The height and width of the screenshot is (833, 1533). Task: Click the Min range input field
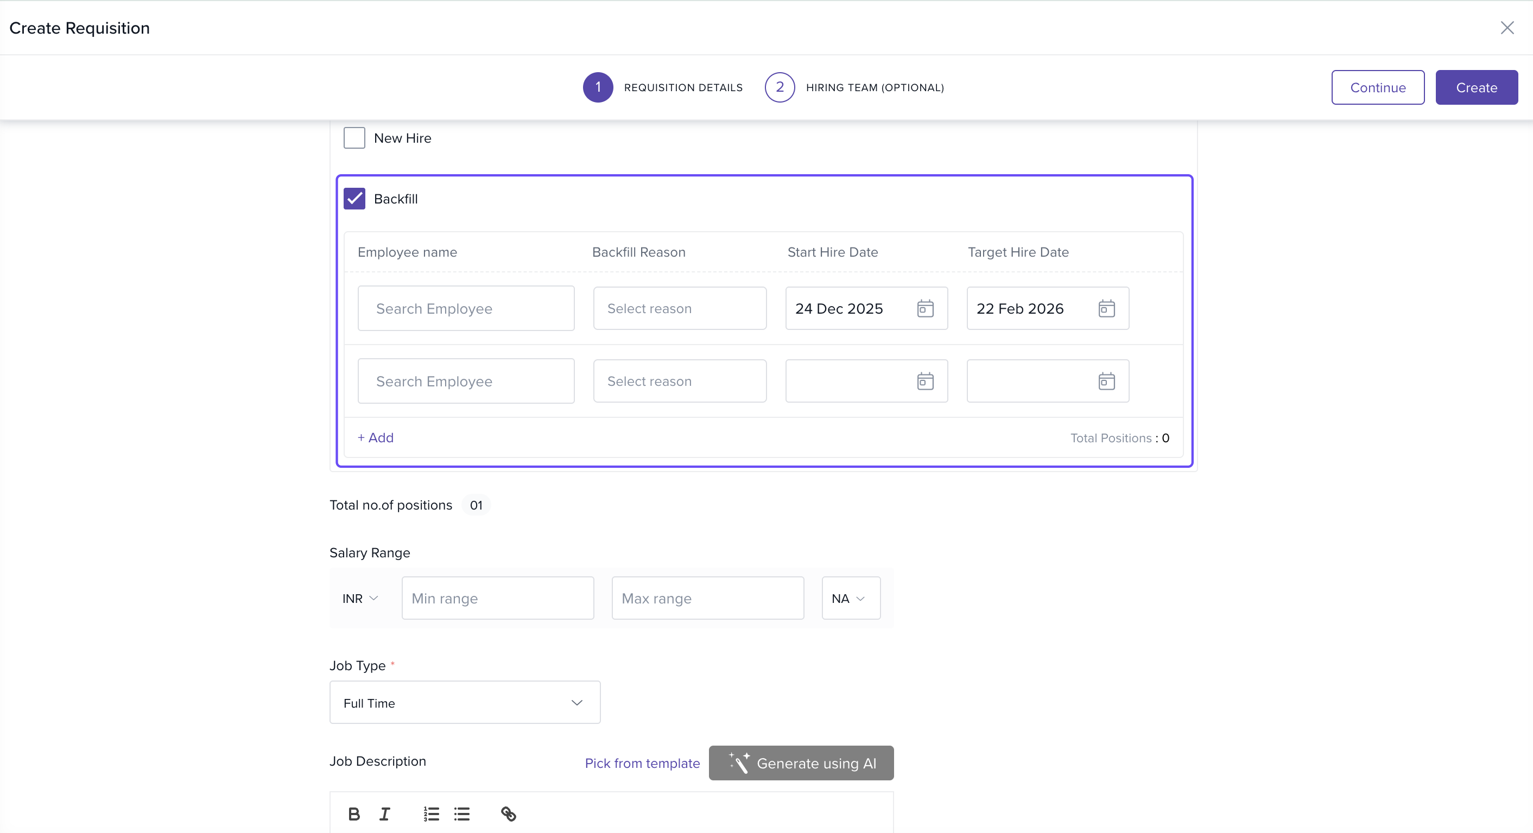click(497, 599)
